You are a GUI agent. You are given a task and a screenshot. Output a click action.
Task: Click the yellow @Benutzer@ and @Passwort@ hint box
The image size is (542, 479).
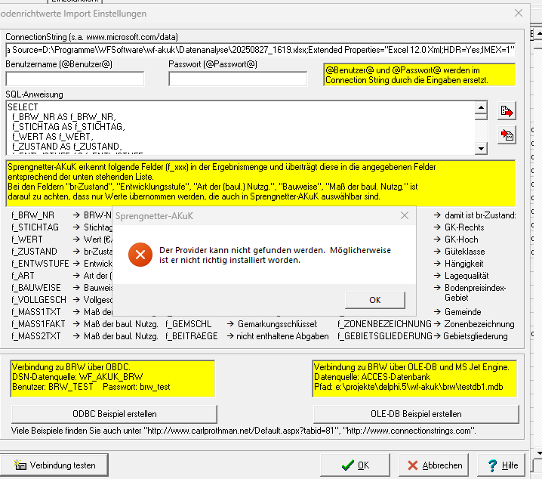419,75
